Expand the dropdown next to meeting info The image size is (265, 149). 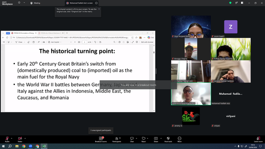coord(24,2)
